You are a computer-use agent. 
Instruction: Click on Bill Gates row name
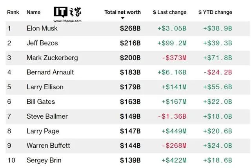41,102
